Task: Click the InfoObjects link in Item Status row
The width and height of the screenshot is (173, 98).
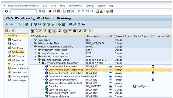Action: click(x=142, y=86)
